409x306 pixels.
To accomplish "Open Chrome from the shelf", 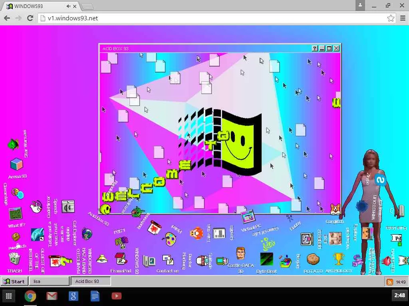I will [30, 296].
